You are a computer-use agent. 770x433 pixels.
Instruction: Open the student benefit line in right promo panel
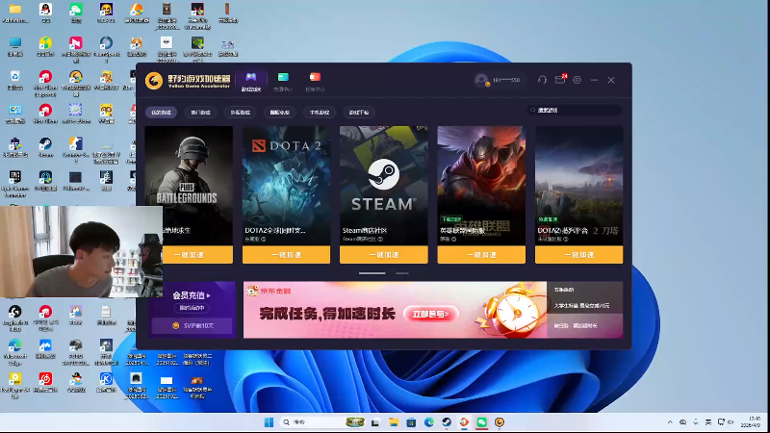pos(581,305)
